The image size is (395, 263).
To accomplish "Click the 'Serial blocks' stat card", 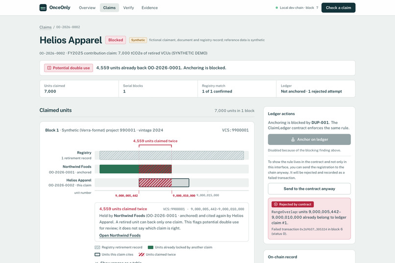I will click(158, 89).
